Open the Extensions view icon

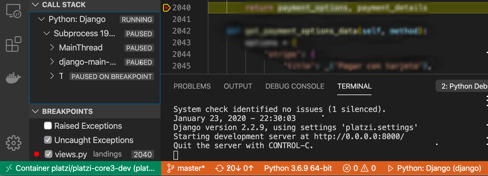point(13,44)
